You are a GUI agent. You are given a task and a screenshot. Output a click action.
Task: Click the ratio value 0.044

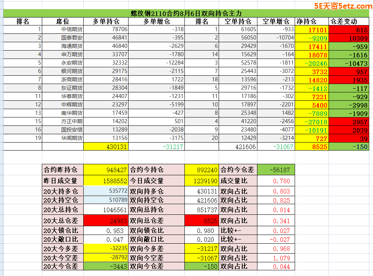276,266
